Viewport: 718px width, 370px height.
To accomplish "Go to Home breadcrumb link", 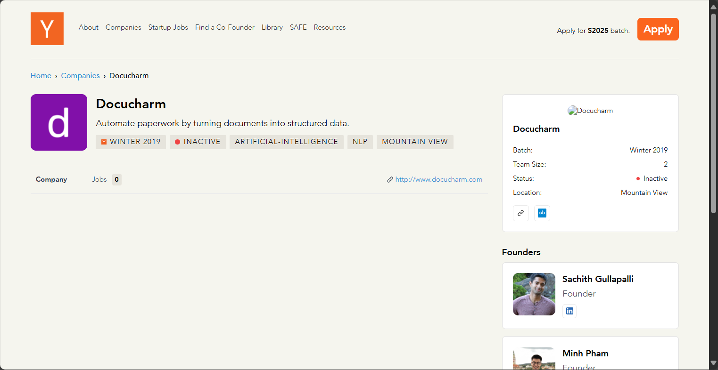I will [41, 75].
